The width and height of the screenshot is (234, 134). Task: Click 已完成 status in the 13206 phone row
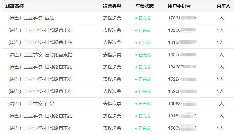point(145,30)
